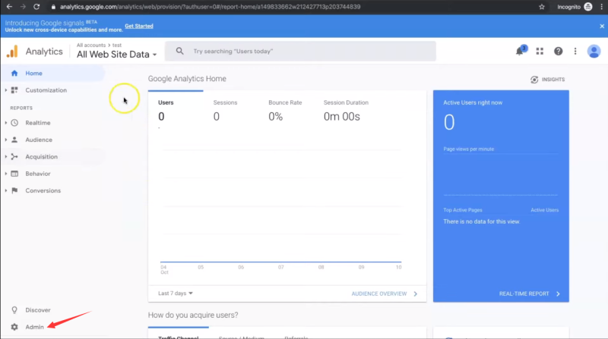Bookmark this page with star icon
This screenshot has height=339, width=608.
(541, 7)
